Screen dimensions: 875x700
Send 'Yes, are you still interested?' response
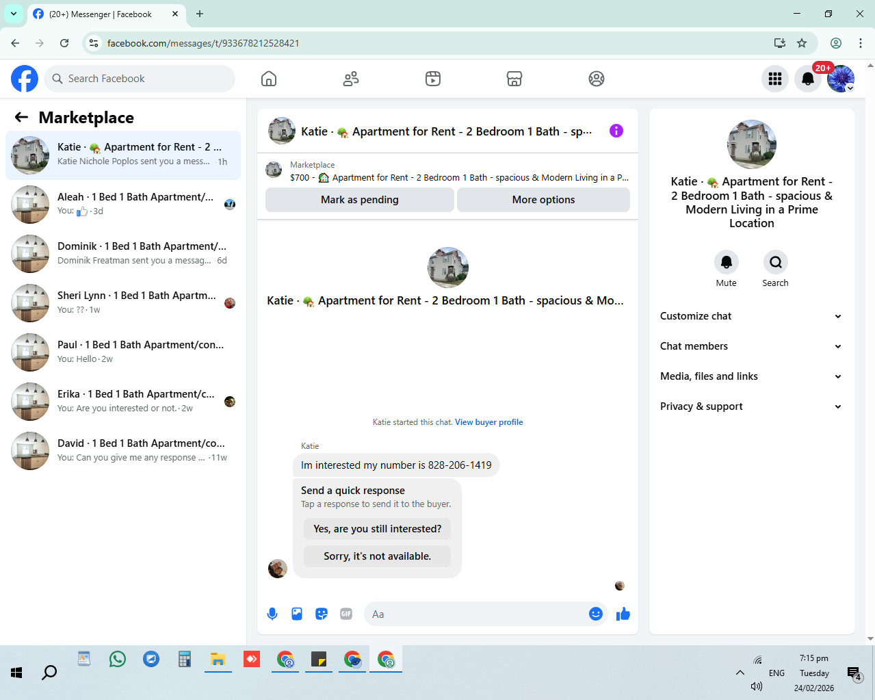coord(377,529)
